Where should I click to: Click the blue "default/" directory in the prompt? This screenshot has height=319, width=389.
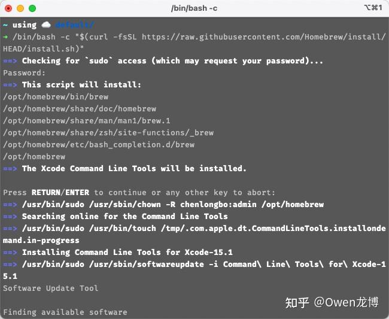pyautogui.click(x=74, y=25)
